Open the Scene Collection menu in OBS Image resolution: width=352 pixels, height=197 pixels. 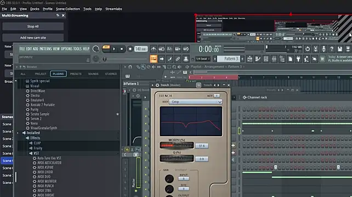[x=68, y=9]
